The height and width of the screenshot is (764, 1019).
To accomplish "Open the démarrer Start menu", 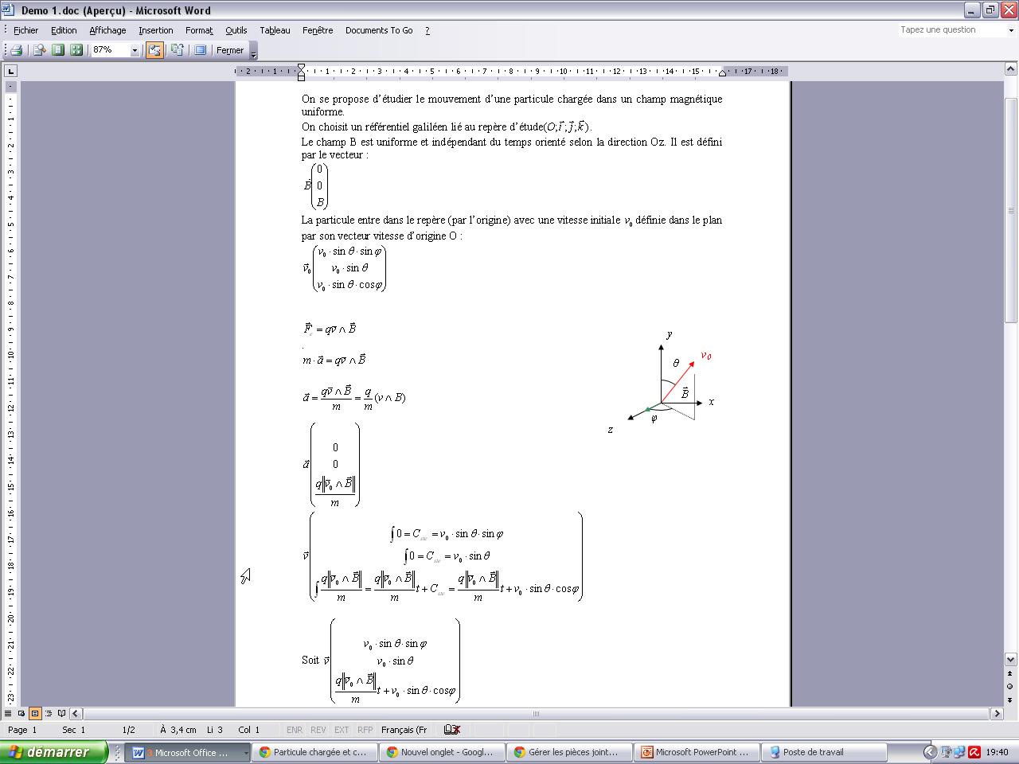I will [53, 752].
